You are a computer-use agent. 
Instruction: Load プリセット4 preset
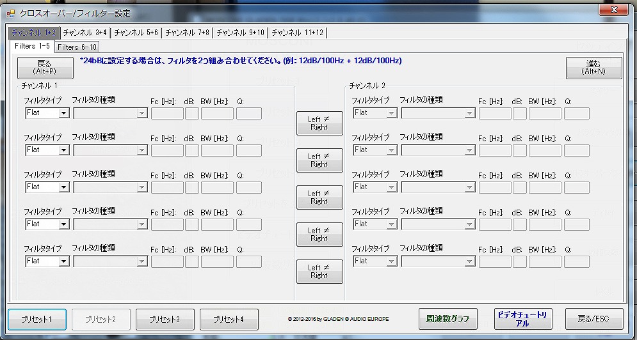(x=229, y=319)
